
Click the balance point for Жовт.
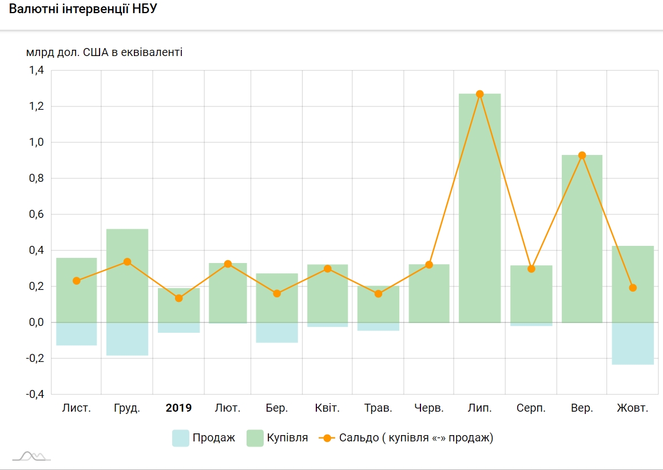pyautogui.click(x=633, y=288)
